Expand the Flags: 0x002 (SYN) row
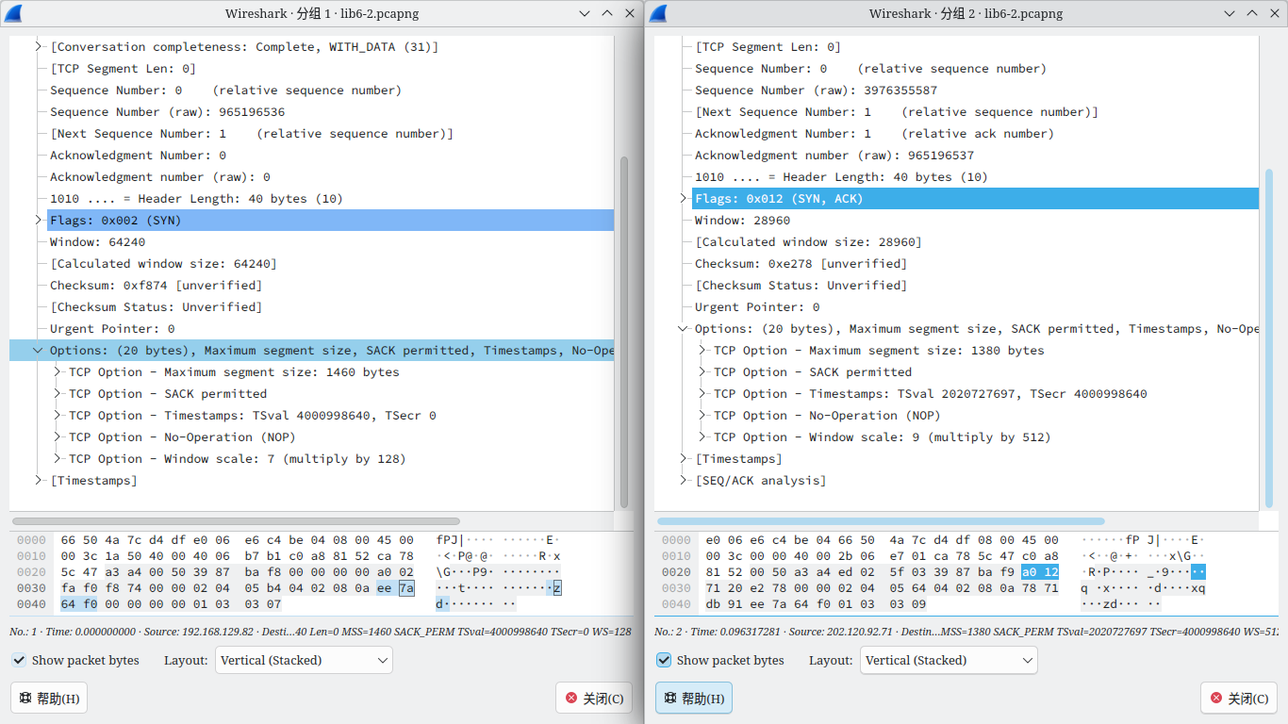 point(39,221)
